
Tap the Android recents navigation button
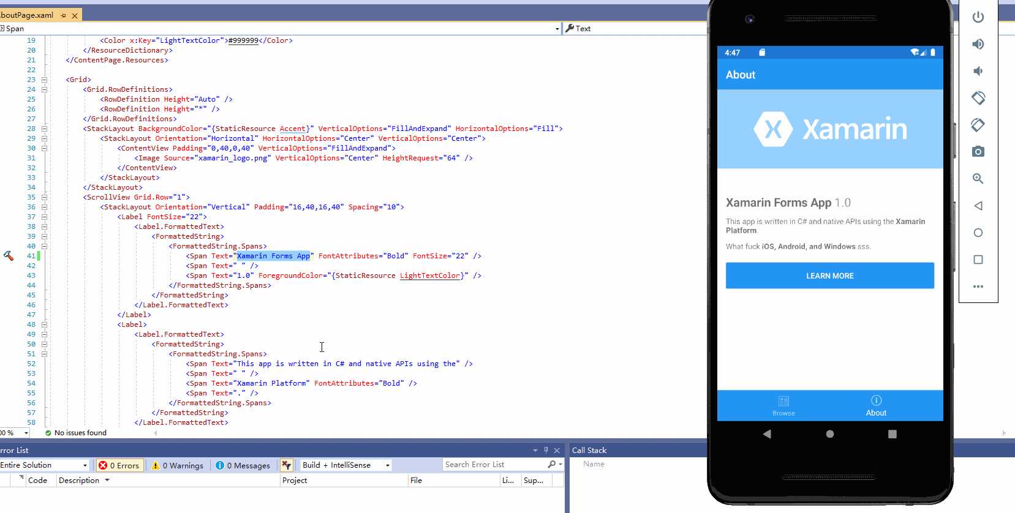pos(892,434)
